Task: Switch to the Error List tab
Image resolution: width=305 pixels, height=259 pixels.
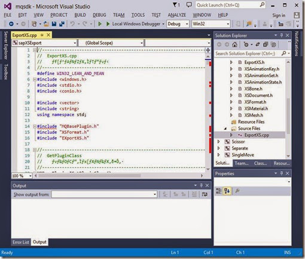Action: [21, 242]
